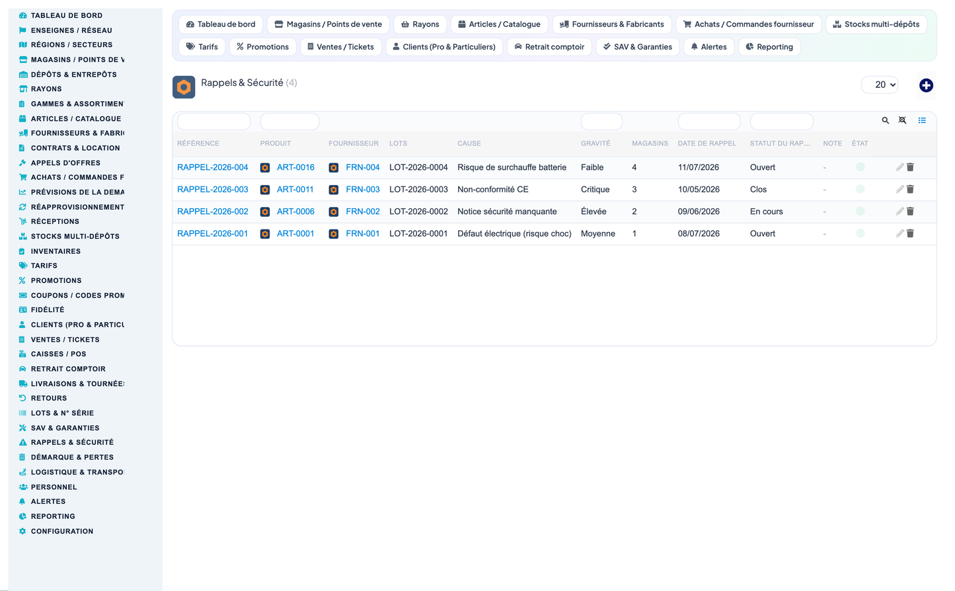The width and height of the screenshot is (955, 591).
Task: Open the Statut du rappel filter field
Action: [x=781, y=122]
